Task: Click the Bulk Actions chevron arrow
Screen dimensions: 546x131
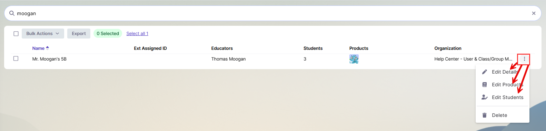Action: coord(57,33)
